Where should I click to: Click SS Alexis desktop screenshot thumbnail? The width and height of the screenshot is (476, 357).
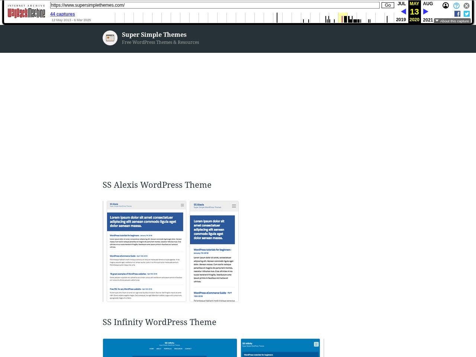[x=146, y=251]
